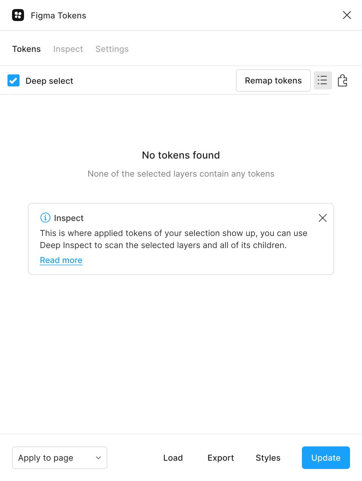
Task: Open the Settings tab
Action: click(x=112, y=49)
